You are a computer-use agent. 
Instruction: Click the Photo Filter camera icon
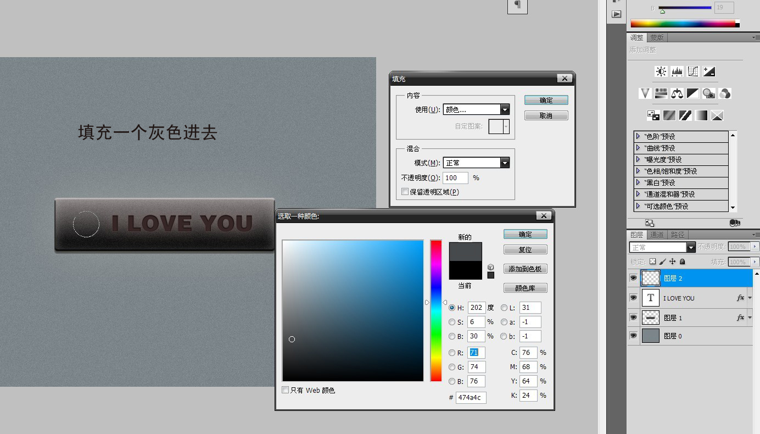tap(709, 93)
